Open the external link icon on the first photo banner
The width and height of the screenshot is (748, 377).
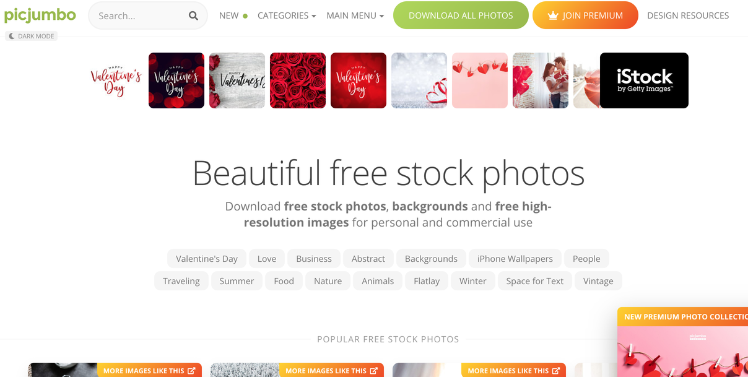click(x=191, y=371)
